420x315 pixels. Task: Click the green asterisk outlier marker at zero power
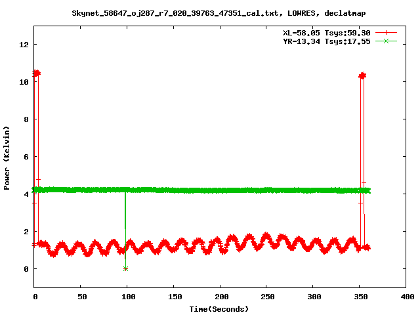pos(125,268)
